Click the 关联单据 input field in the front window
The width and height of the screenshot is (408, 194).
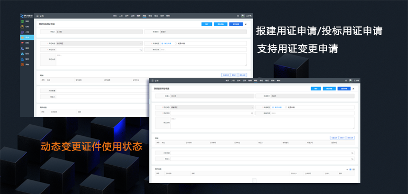click(262, 153)
